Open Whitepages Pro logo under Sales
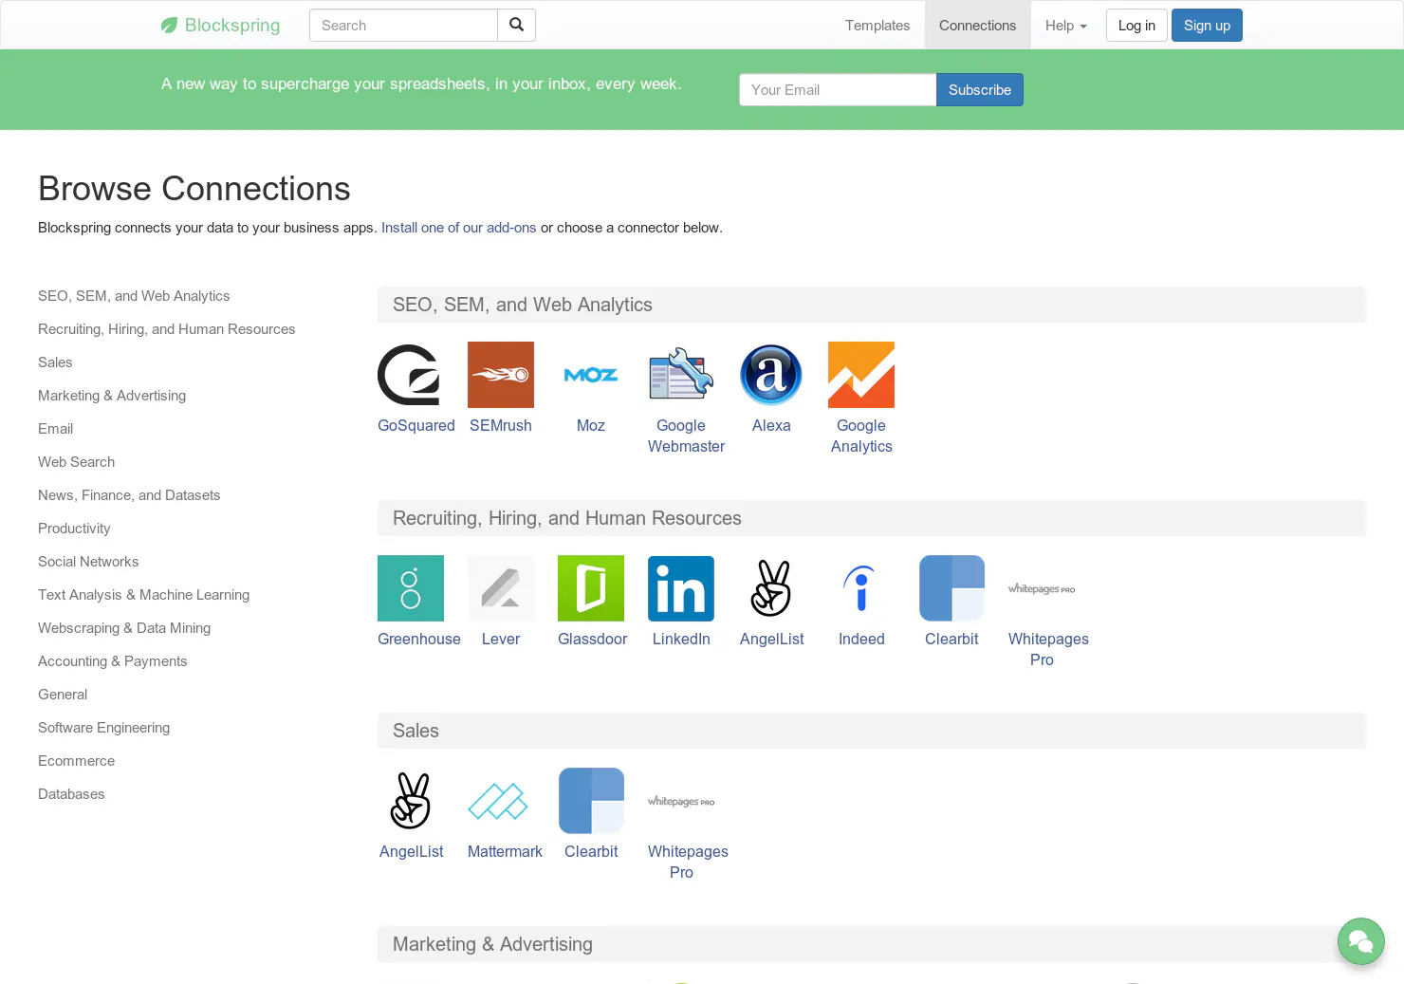1404x984 pixels. [681, 801]
